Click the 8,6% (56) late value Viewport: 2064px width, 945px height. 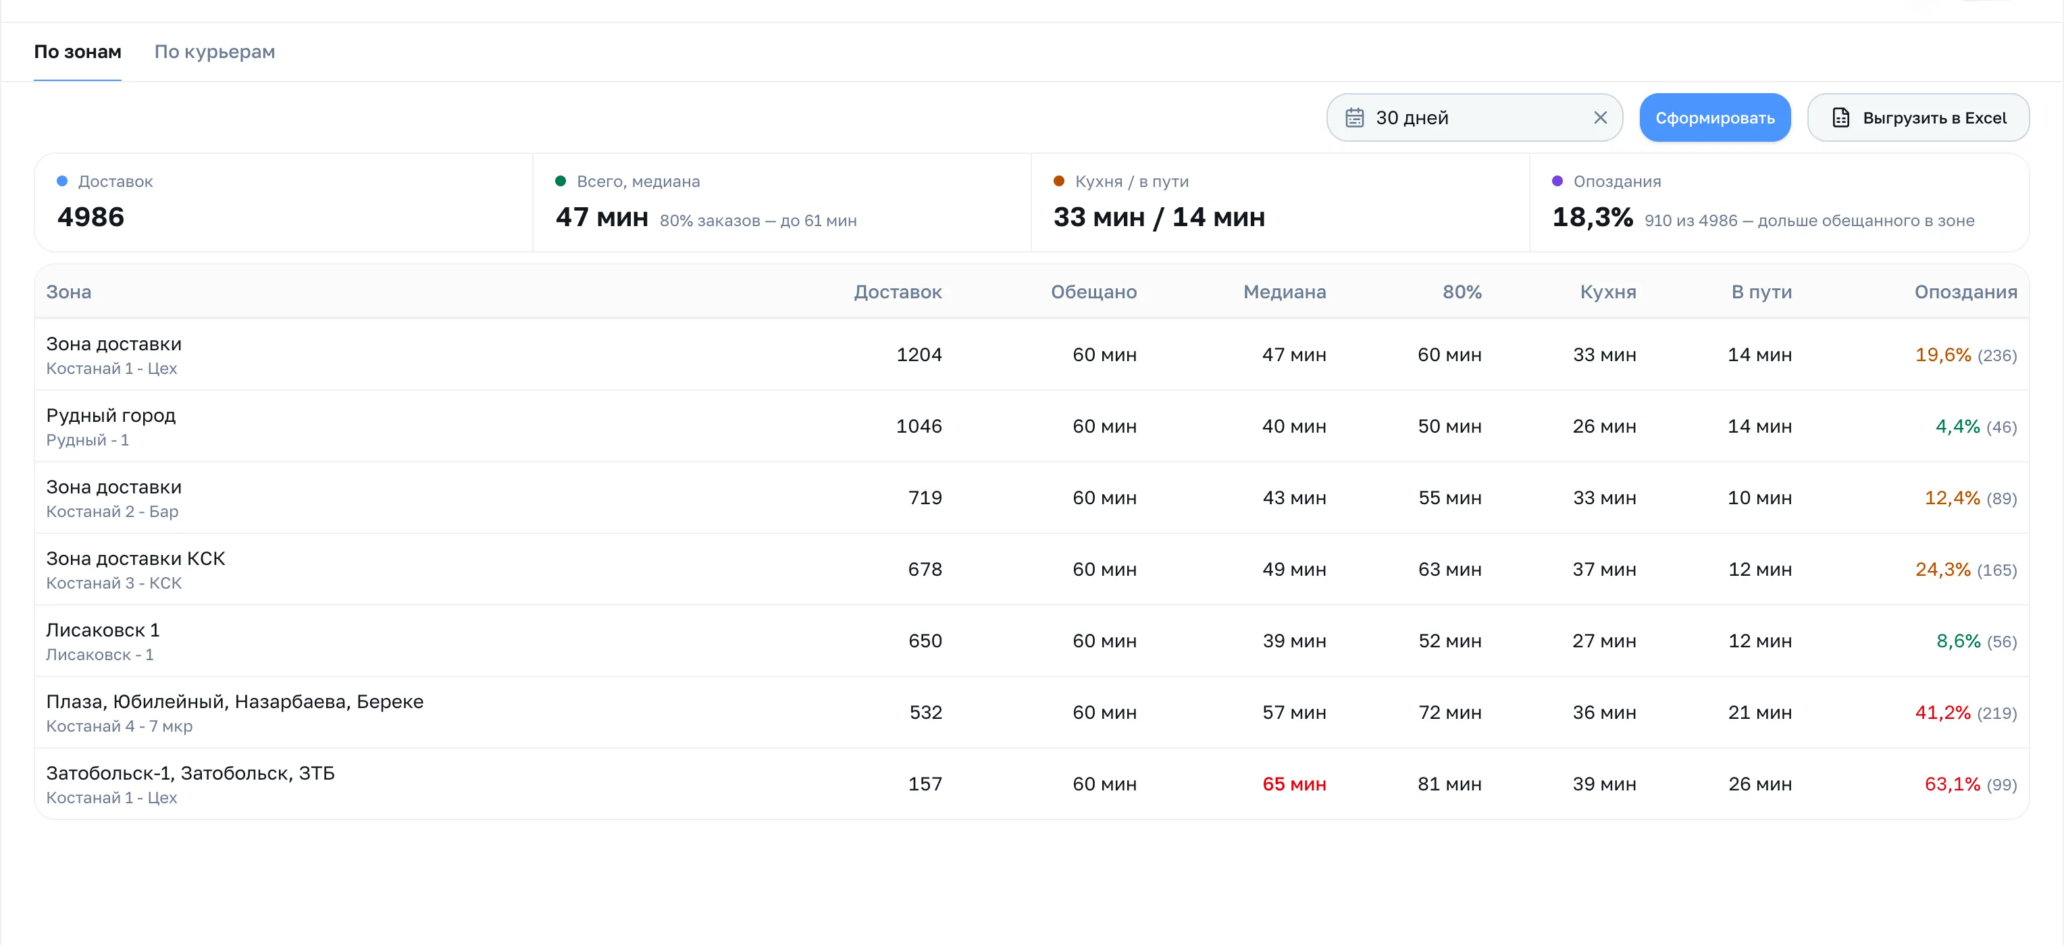(1976, 641)
